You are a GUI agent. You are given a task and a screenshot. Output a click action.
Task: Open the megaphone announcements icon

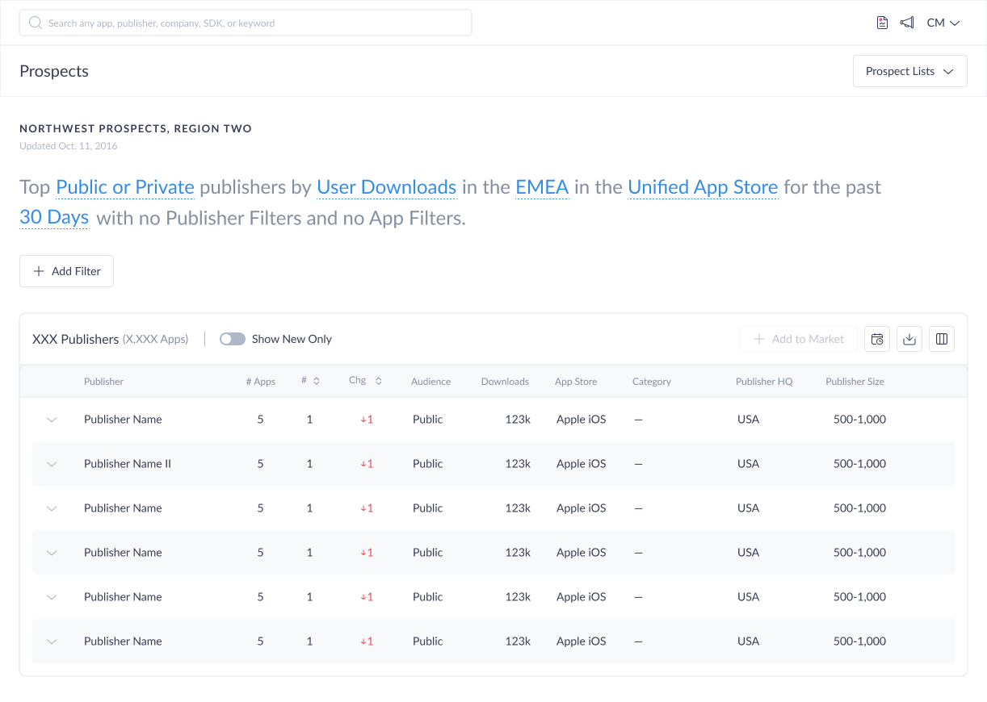907,23
